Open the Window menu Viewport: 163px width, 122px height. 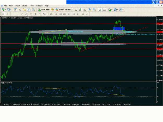39,6
